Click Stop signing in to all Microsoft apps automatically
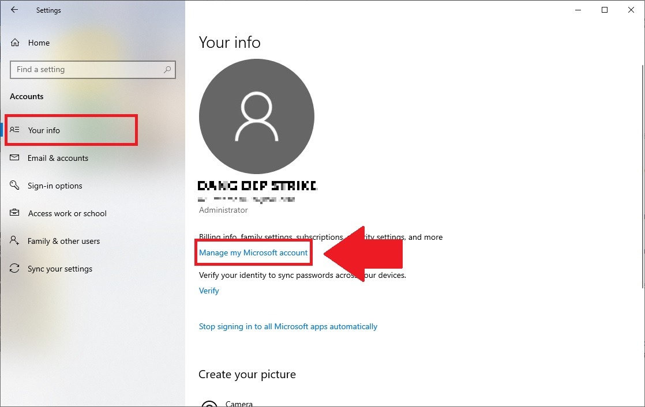The height and width of the screenshot is (407, 645). (x=288, y=326)
